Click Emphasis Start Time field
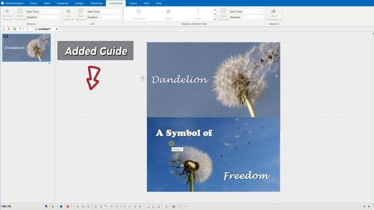The image size is (374, 210). 254,12
